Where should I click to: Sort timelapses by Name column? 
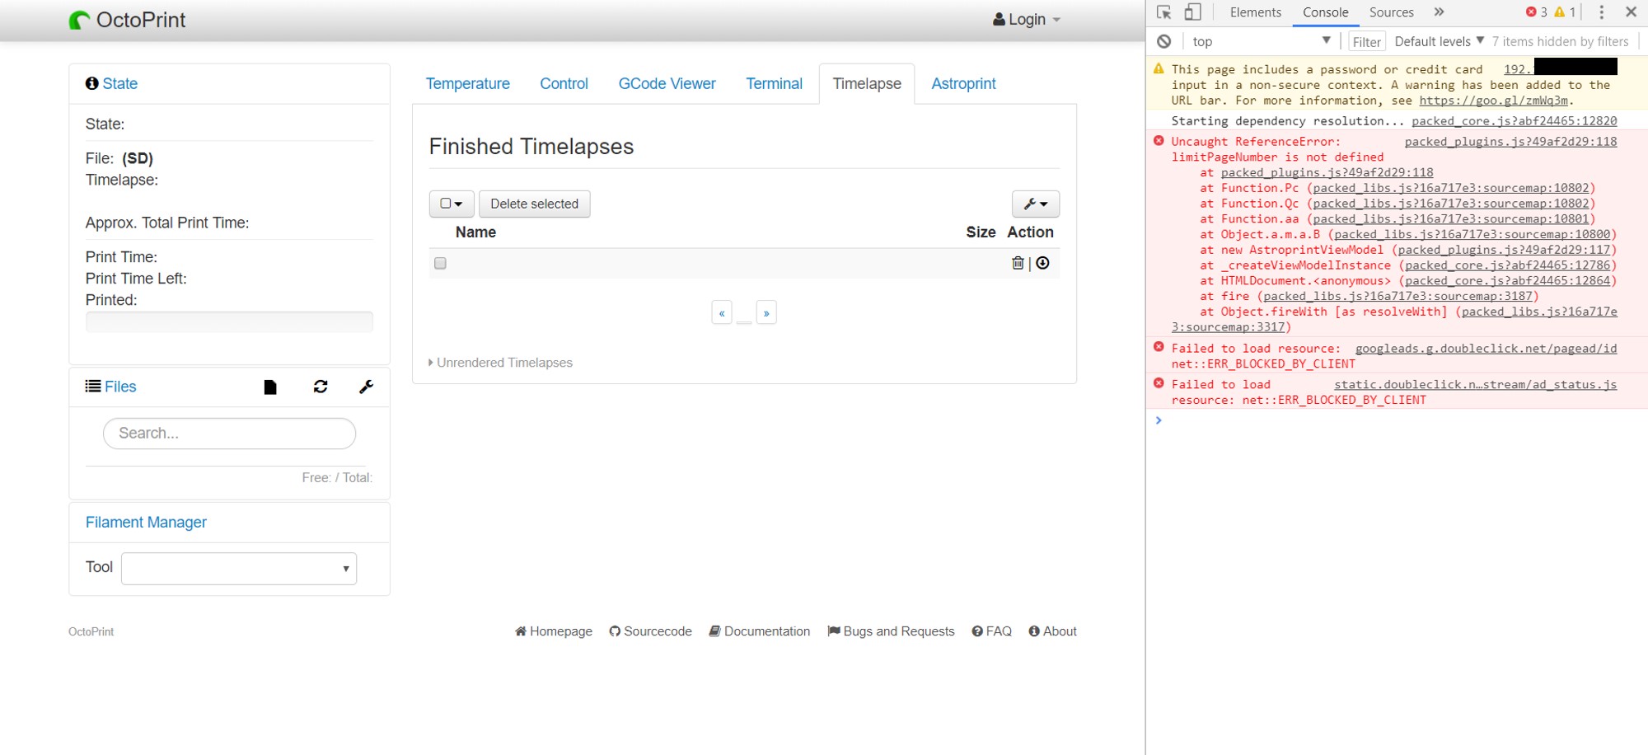pos(475,232)
